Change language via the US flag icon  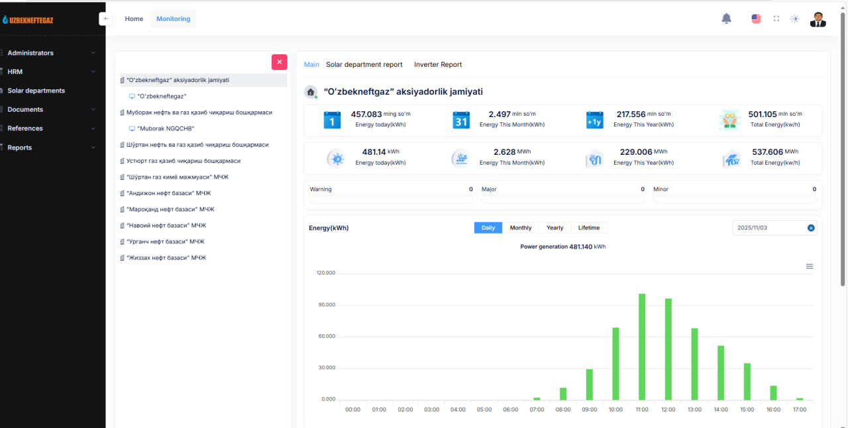(756, 19)
